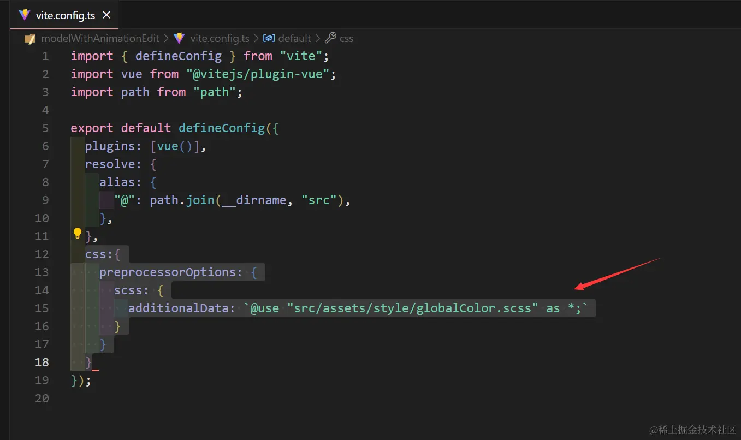Close the vite.config.ts tab

(106, 15)
